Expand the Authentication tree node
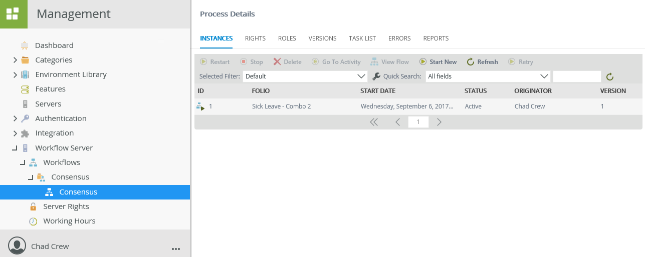 tap(15, 118)
